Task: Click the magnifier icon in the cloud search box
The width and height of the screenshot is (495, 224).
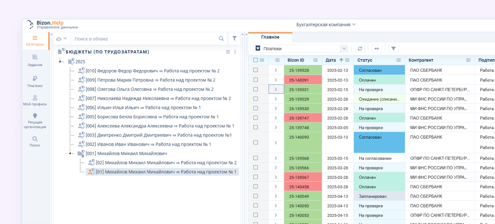Action: click(221, 39)
